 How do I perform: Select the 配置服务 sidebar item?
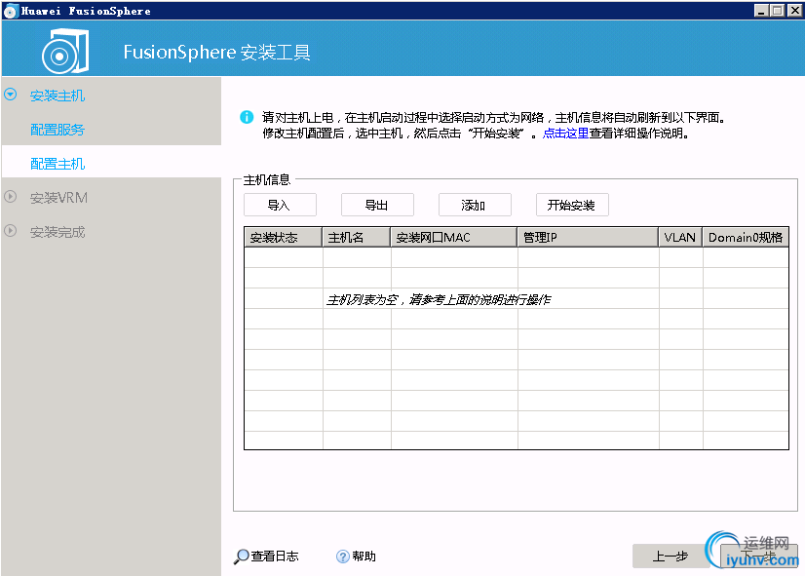pyautogui.click(x=57, y=130)
